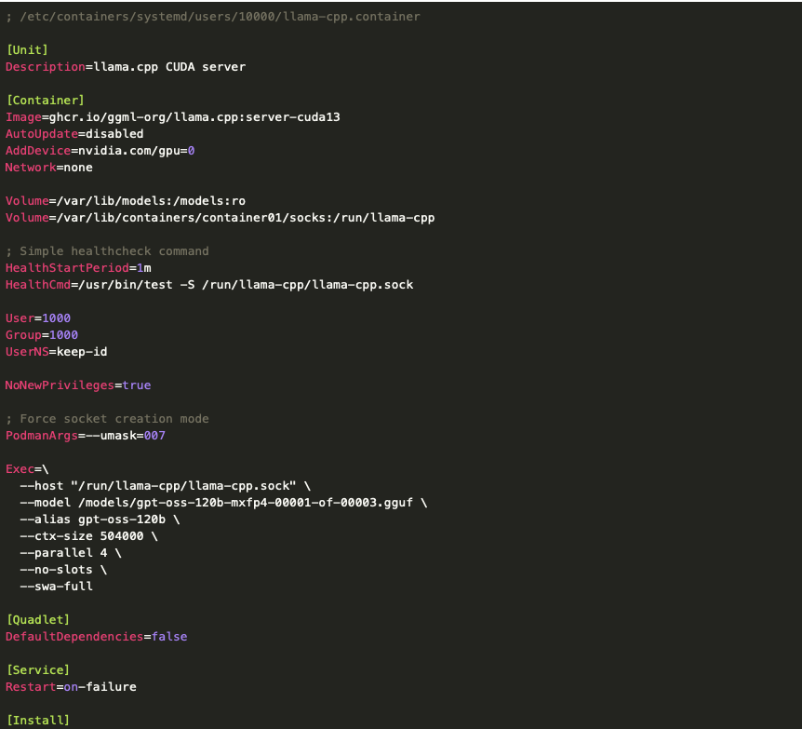Click the [Install] section header

pyautogui.click(x=38, y=721)
